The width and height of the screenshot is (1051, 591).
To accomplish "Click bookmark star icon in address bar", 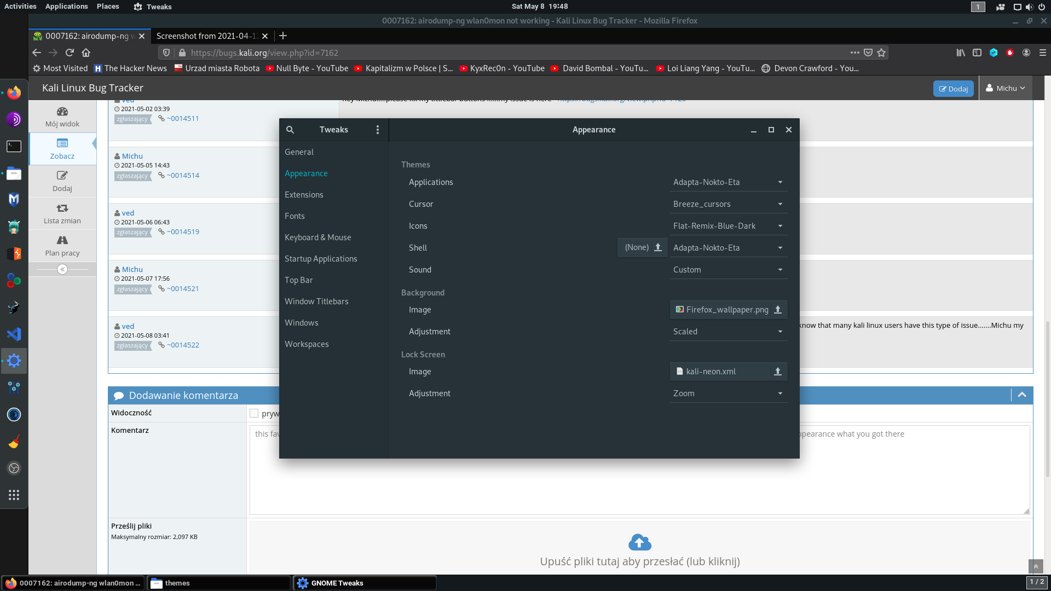I will point(881,53).
